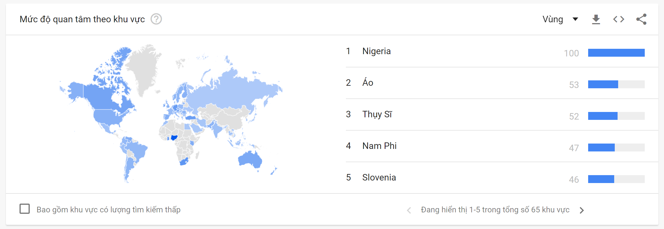Click the share icon
This screenshot has height=229, width=664.
tap(641, 19)
